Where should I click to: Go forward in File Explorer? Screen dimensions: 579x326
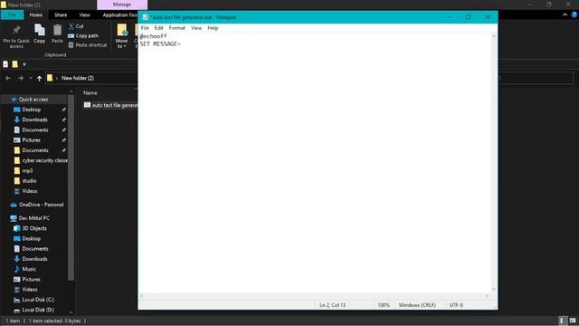coord(20,78)
